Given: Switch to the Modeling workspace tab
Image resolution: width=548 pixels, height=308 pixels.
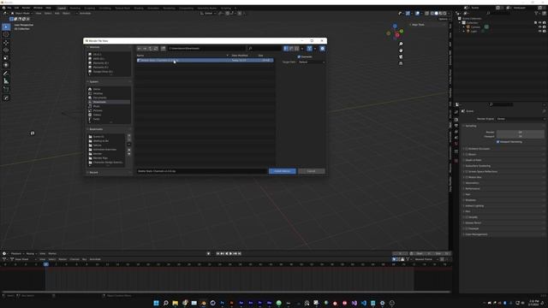Looking at the screenshot, I should pos(74,8).
